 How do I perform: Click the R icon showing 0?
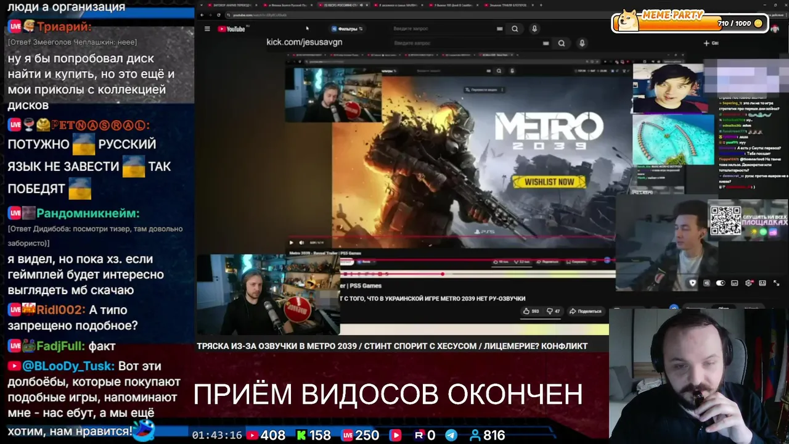pyautogui.click(x=419, y=435)
